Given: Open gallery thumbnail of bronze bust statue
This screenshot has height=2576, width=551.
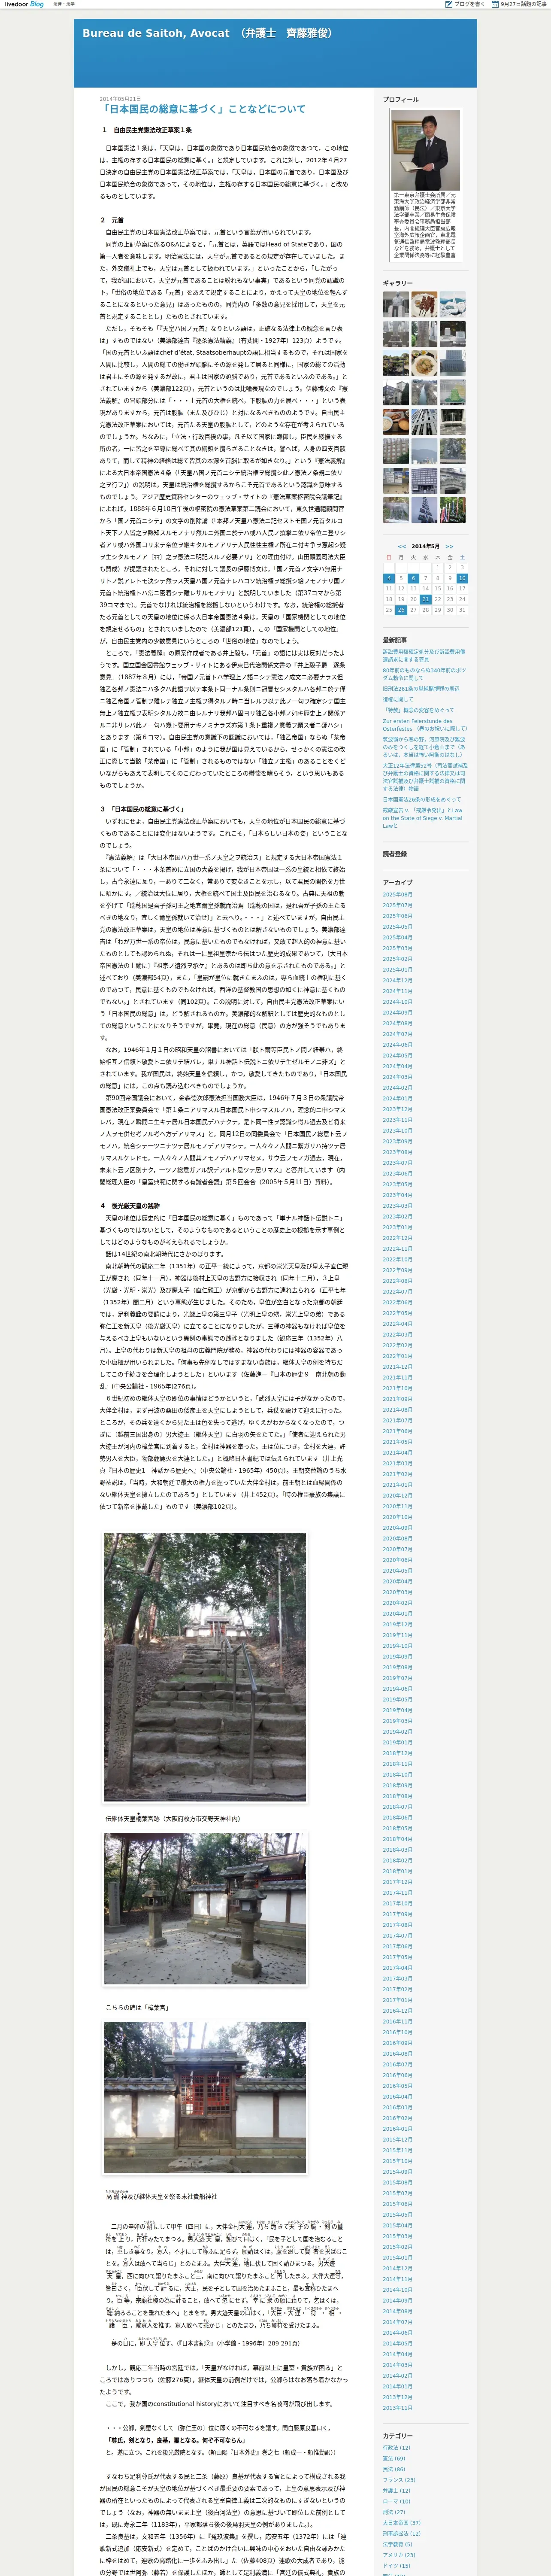Looking at the screenshot, I should tap(396, 304).
